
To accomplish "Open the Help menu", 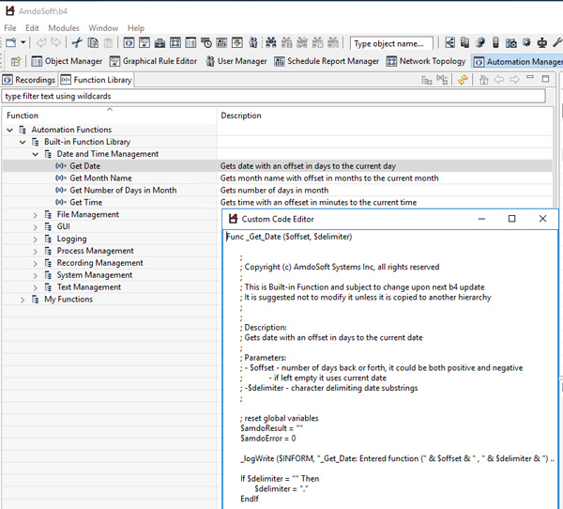I will pos(136,28).
